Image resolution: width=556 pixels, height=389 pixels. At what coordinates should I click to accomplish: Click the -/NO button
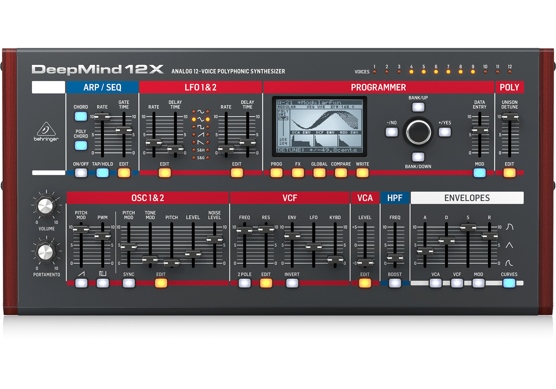[x=392, y=132]
